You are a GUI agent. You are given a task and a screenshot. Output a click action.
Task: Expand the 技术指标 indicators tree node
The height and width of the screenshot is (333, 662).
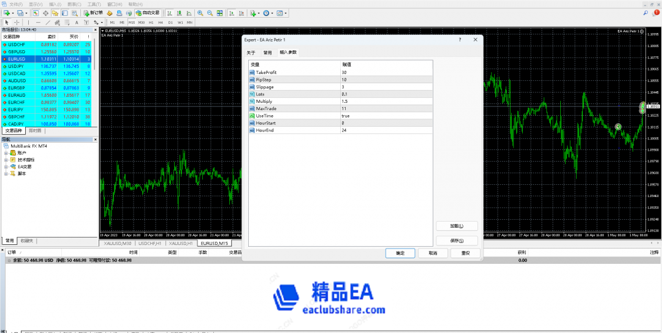coord(6,160)
